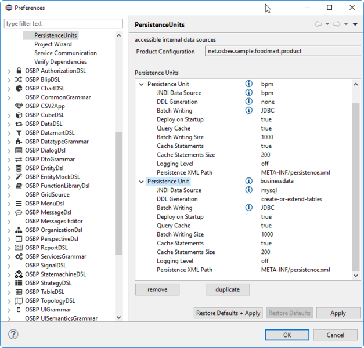Click the OSBP ReportDSL newspaper icon

pyautogui.click(x=19, y=248)
